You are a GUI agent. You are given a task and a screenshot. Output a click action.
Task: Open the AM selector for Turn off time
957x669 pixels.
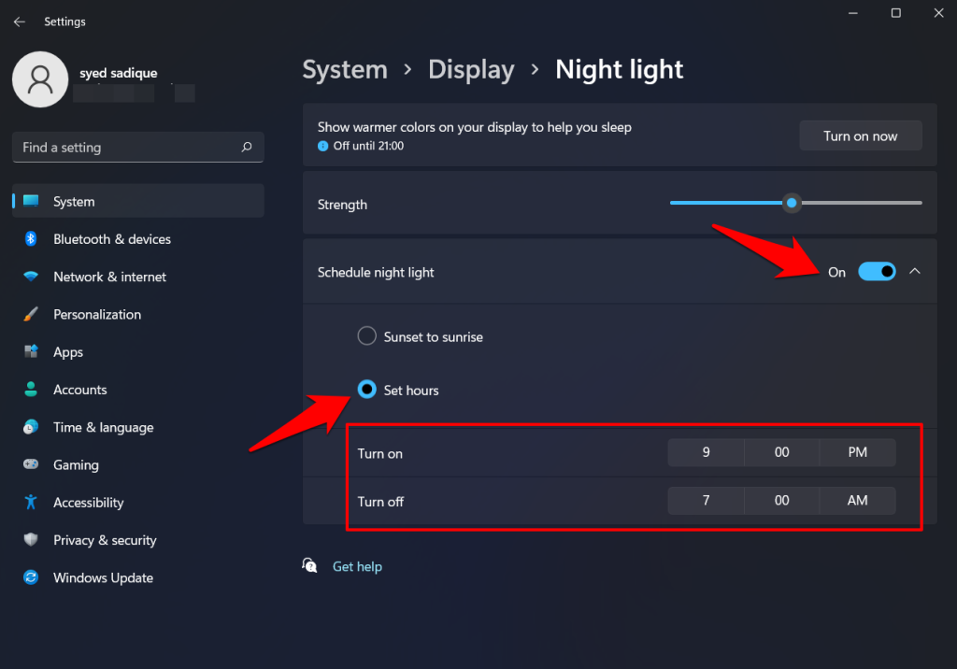pos(856,500)
